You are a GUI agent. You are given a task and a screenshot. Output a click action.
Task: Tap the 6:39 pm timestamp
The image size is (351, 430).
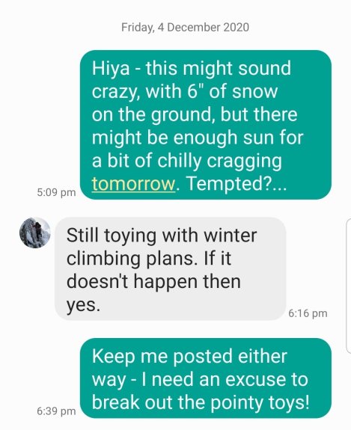pos(56,411)
